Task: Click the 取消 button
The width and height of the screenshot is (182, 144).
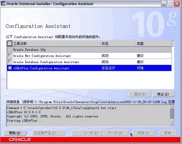Action: click(168, 133)
